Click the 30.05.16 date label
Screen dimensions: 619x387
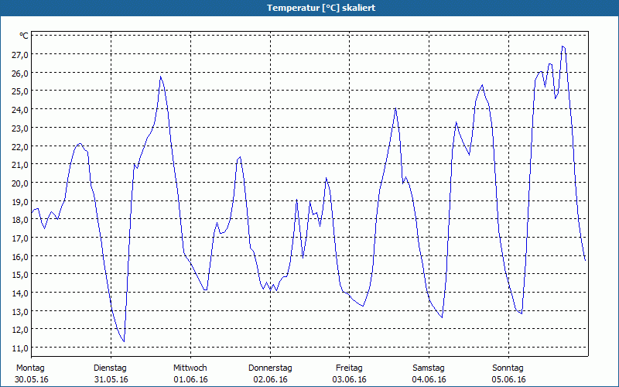coord(32,379)
